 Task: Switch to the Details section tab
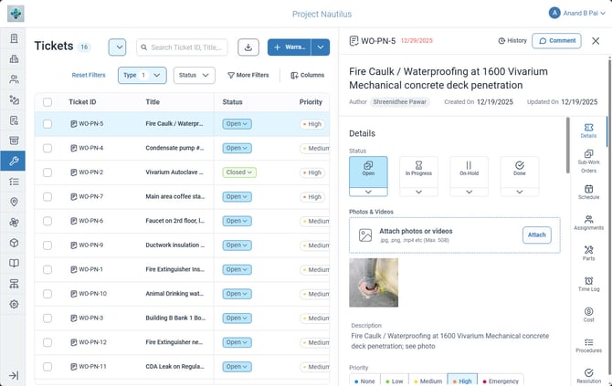coord(588,130)
